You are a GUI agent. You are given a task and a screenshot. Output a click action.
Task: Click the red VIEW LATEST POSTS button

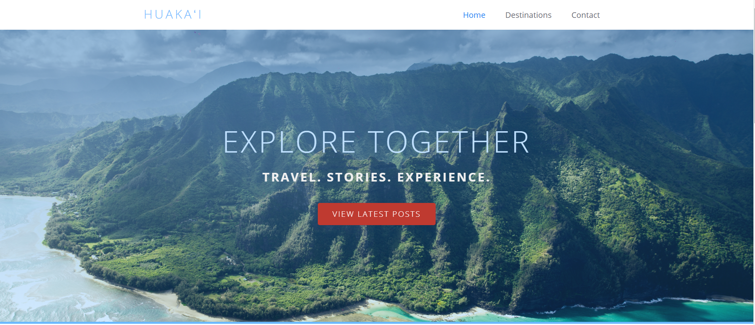point(377,214)
